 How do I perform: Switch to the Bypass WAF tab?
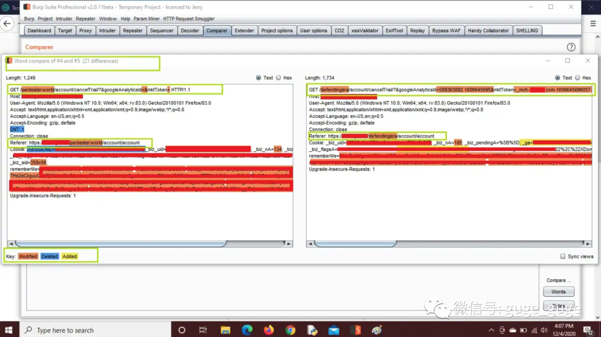tap(446, 31)
